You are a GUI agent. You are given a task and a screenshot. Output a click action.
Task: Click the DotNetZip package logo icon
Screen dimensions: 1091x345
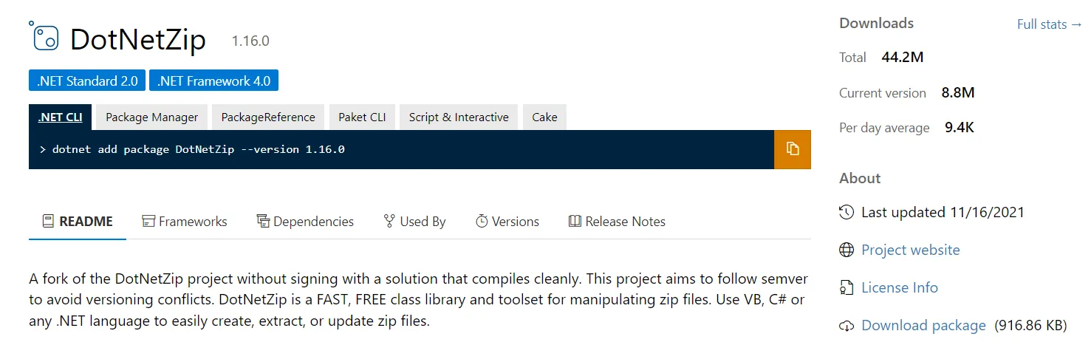click(x=44, y=37)
